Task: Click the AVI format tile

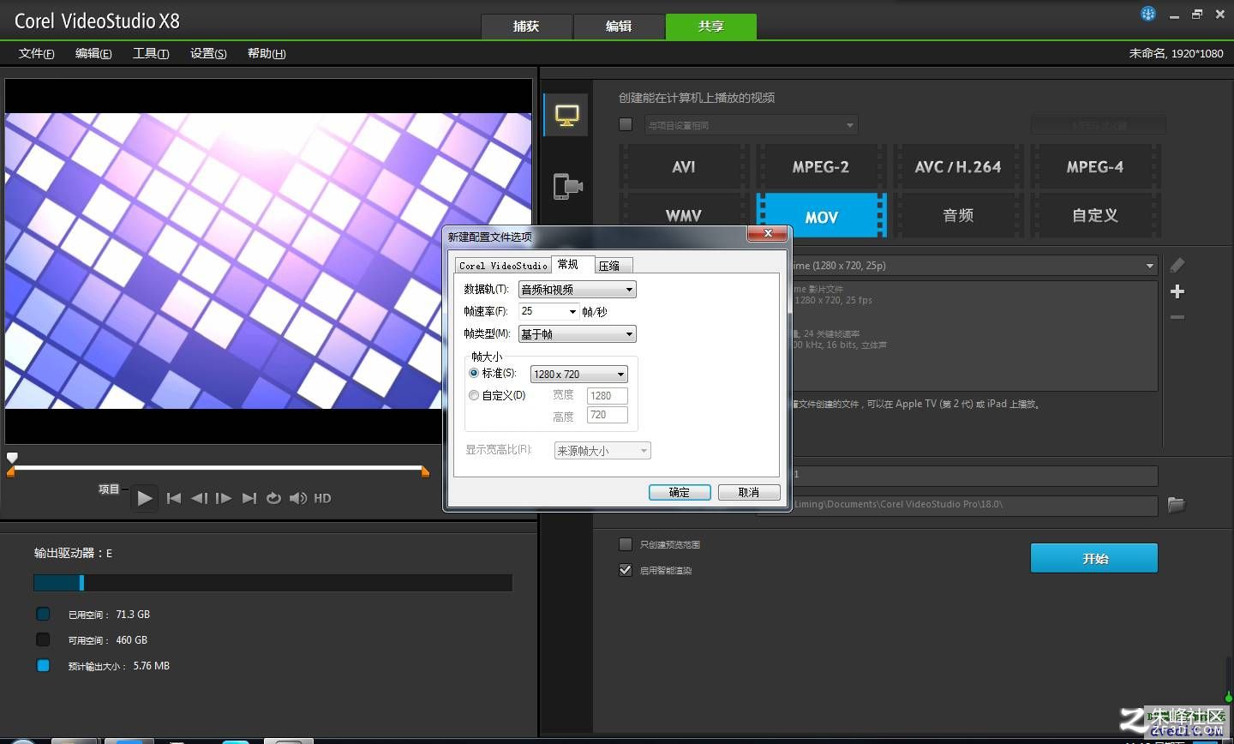Action: 684,167
